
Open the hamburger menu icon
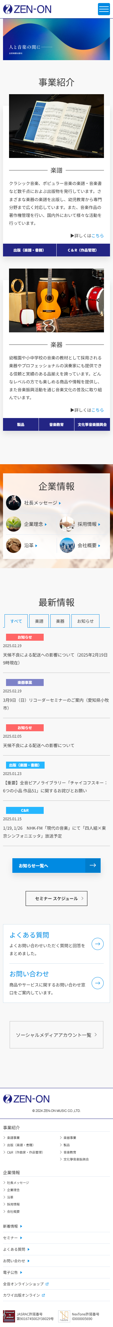(x=104, y=9)
